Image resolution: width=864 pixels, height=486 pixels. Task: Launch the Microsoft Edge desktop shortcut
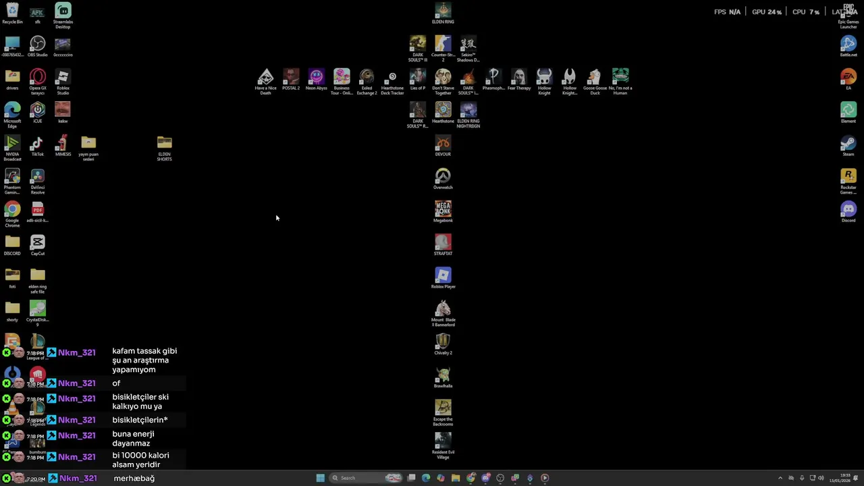coord(12,115)
